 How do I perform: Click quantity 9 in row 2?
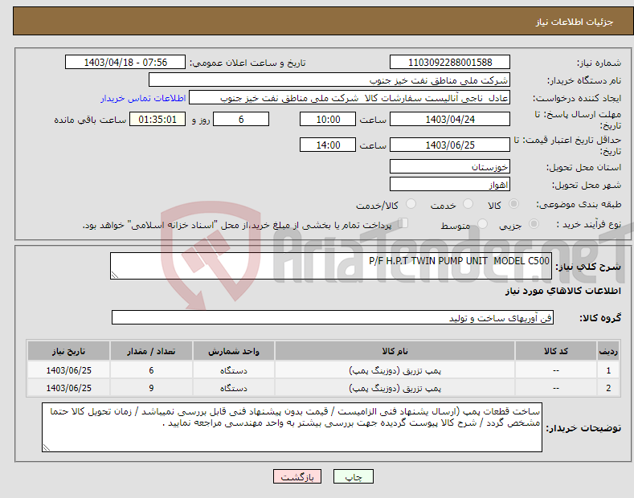(x=151, y=388)
